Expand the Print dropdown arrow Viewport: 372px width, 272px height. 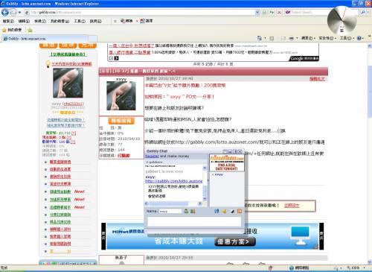point(297,38)
